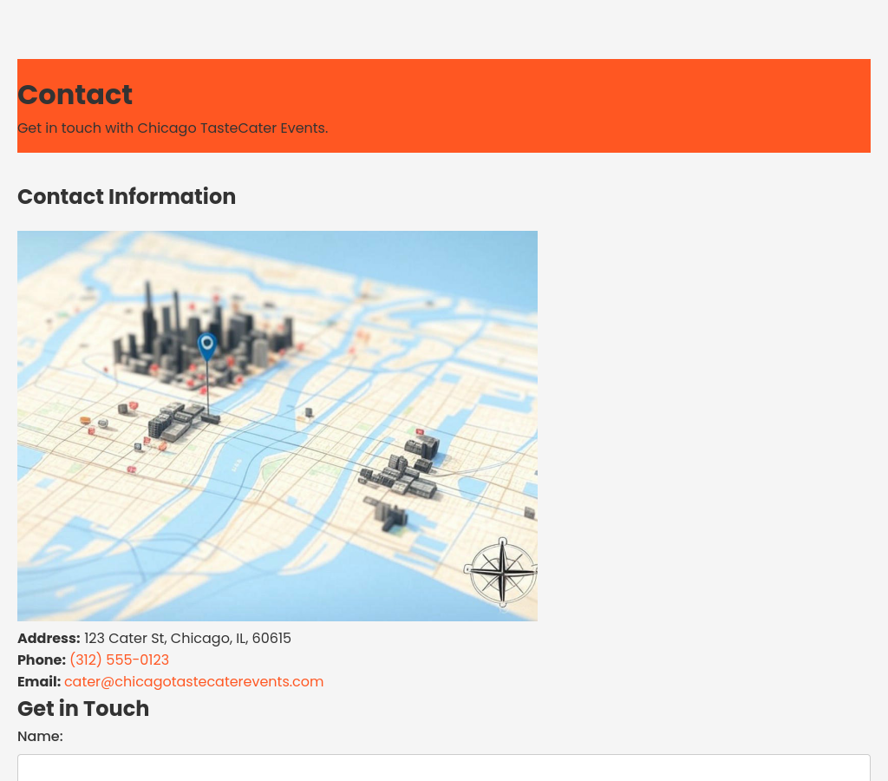This screenshot has height=781, width=888.
Task: Click the bold "Address:" label
Action: 49,639
